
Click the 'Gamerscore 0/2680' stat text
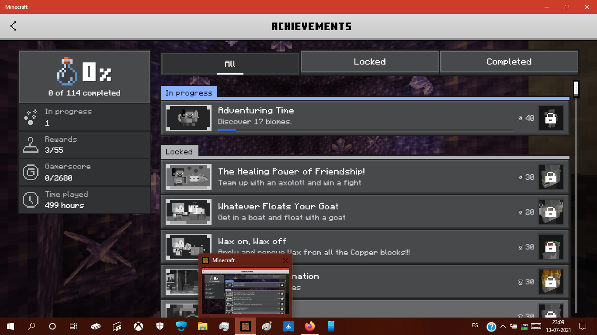click(68, 172)
